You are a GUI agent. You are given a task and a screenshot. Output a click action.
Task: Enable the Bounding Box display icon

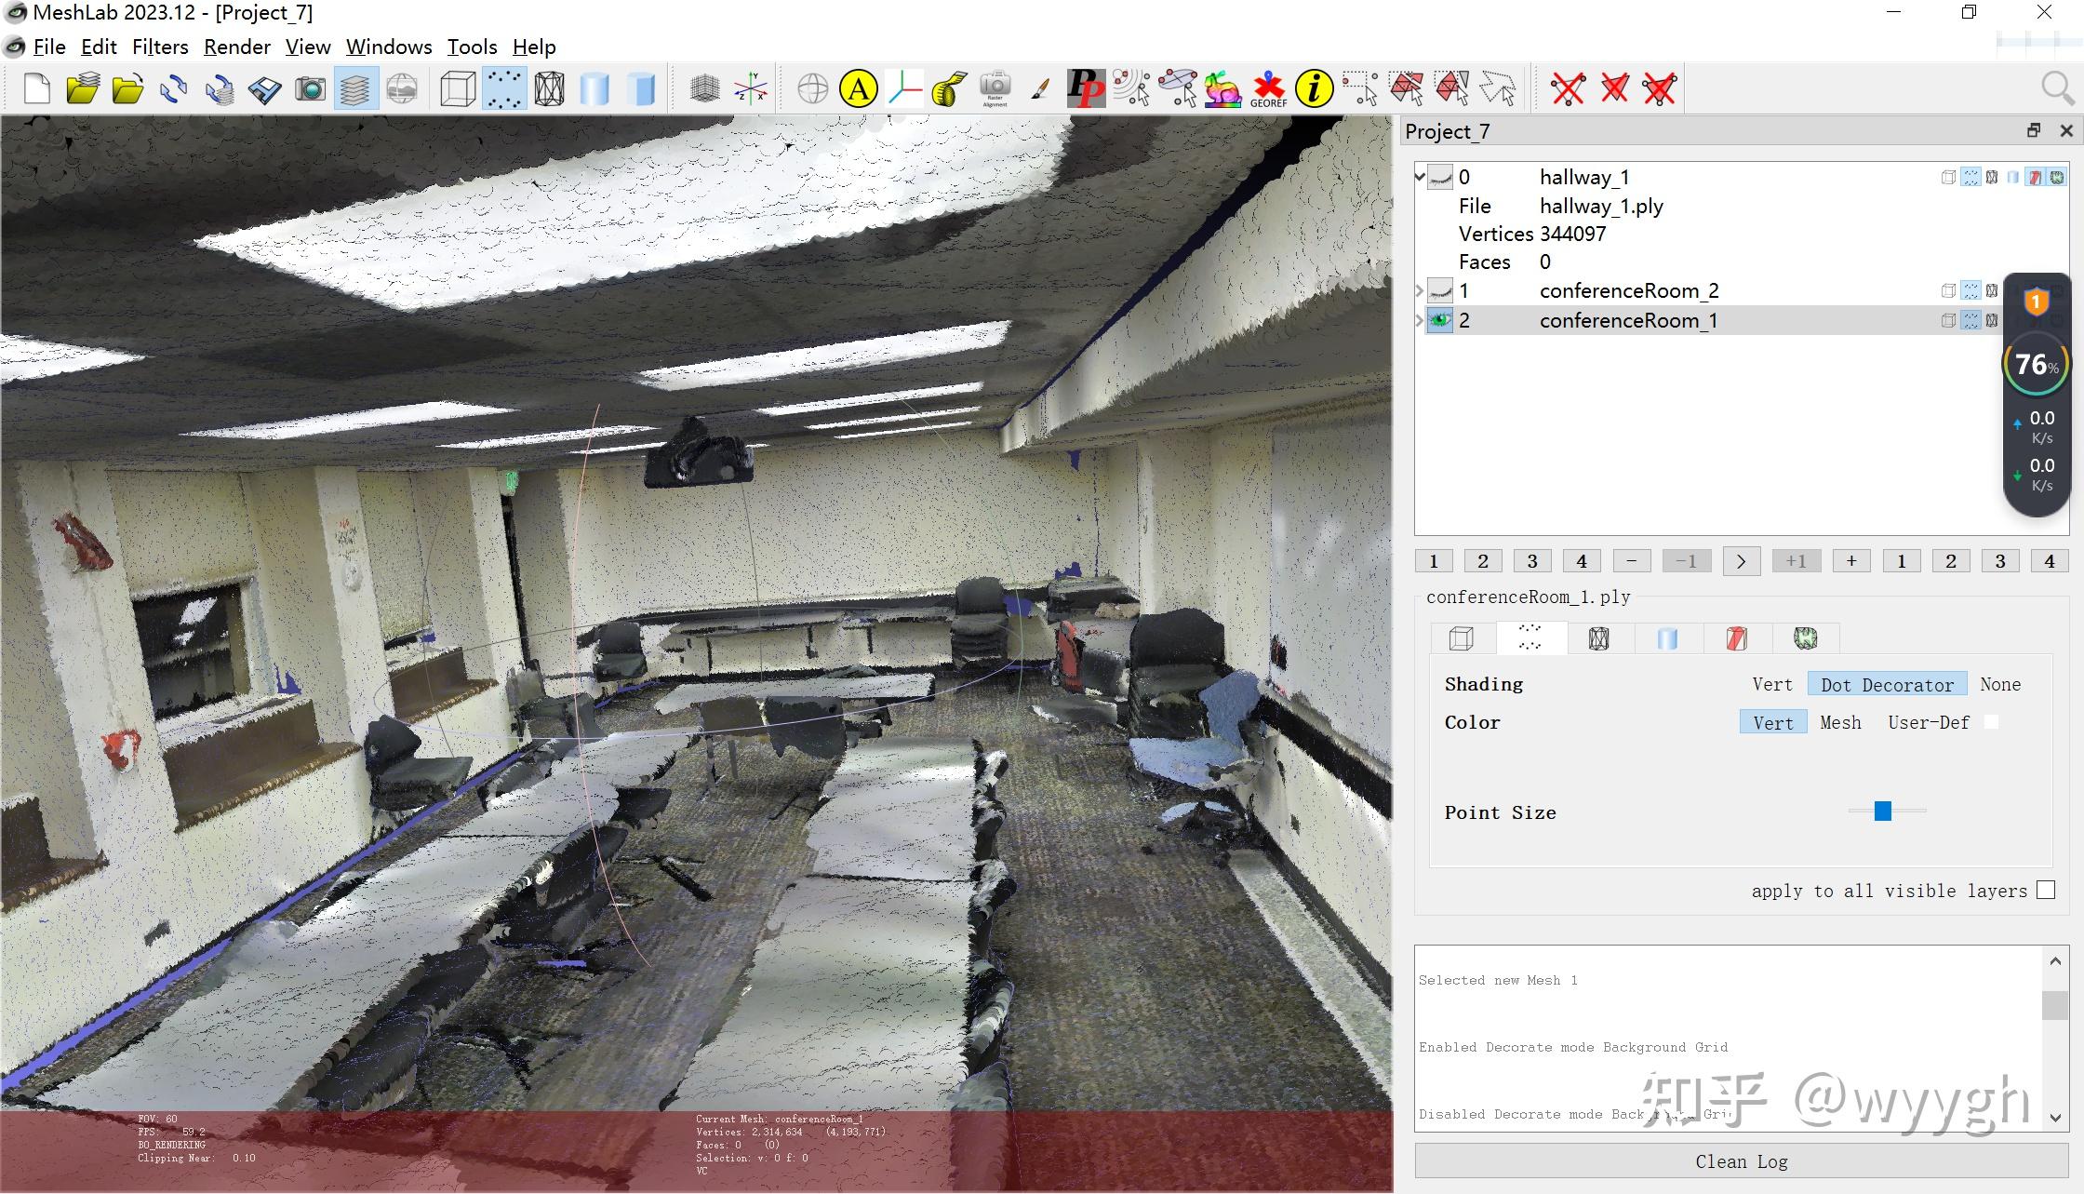(x=458, y=89)
